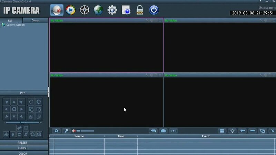This screenshot has height=155, width=276.
Task: Click the padlock lock icon
Action: tap(140, 10)
